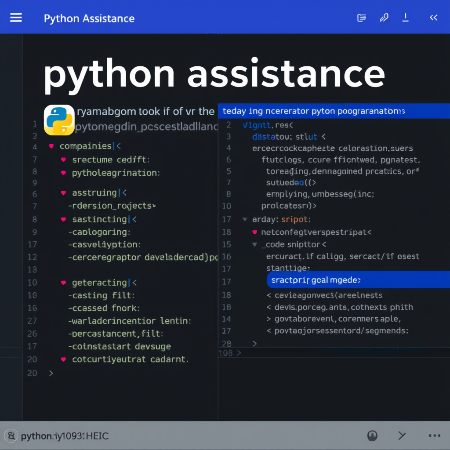Click heart icon beside srectume cedift
The width and height of the screenshot is (450, 450).
pyautogui.click(x=63, y=160)
